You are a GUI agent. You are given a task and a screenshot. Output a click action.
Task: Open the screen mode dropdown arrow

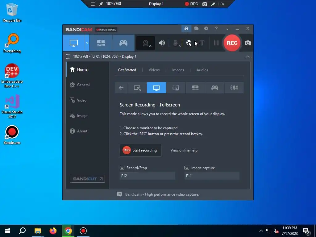tap(87, 43)
